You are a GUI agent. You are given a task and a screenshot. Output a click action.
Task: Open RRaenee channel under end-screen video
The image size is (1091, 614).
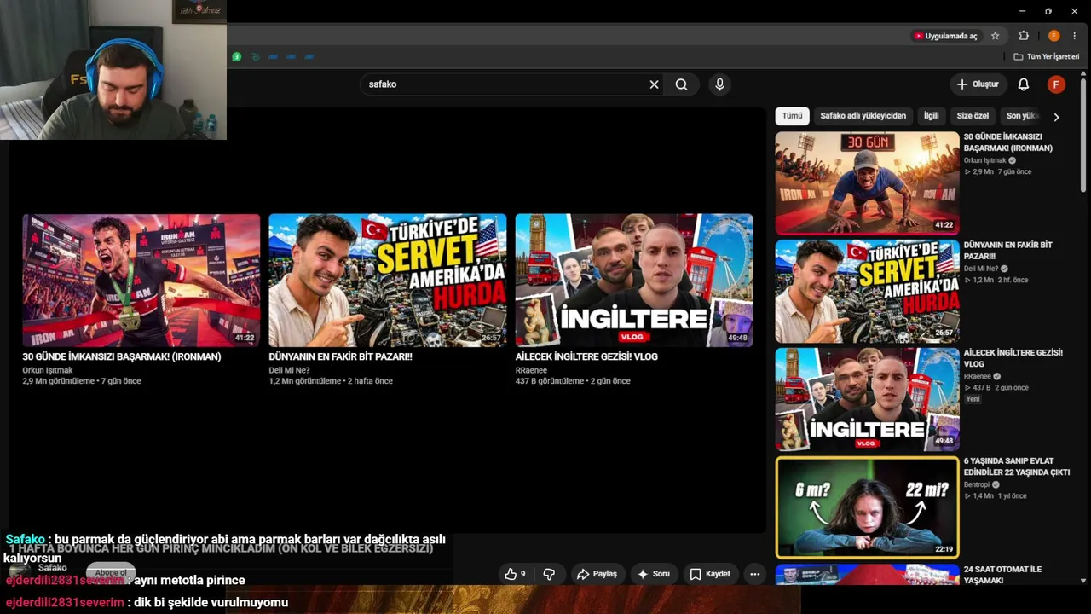point(531,370)
